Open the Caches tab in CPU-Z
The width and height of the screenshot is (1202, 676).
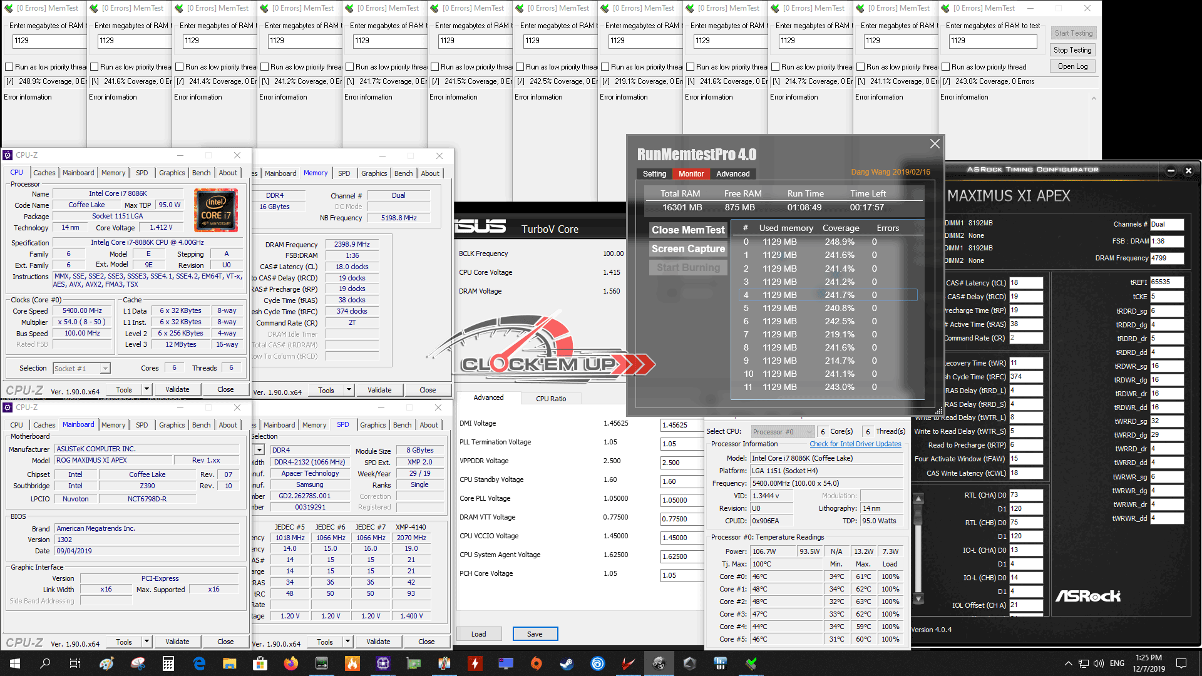point(44,173)
